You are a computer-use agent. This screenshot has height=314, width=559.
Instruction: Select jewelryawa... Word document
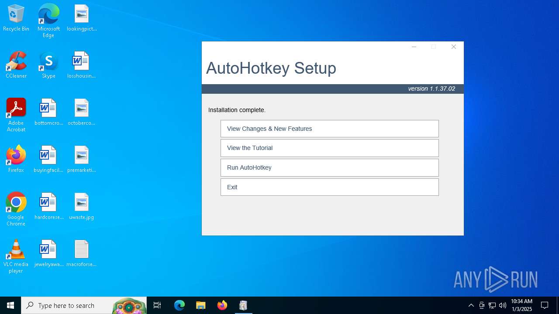pyautogui.click(x=48, y=254)
